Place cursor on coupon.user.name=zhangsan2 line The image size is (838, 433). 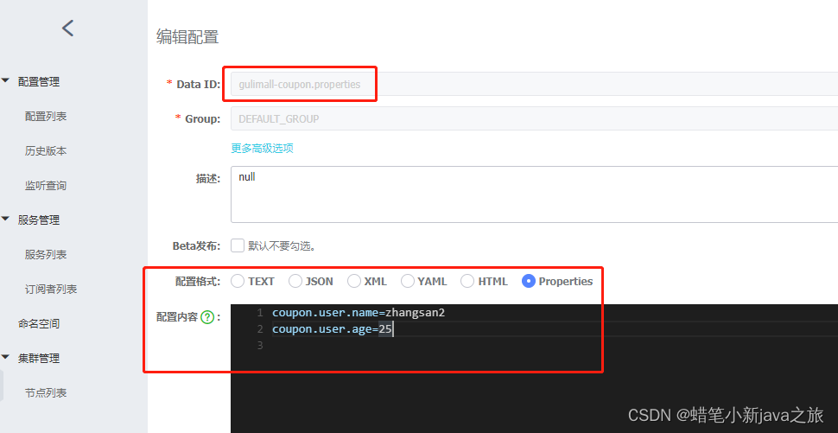pos(358,313)
